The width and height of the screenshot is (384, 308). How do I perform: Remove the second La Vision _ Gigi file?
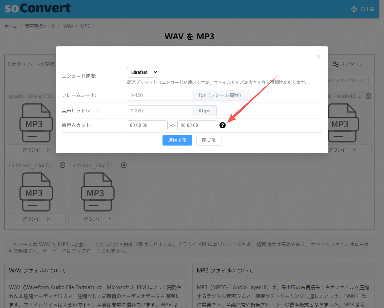click(124, 165)
